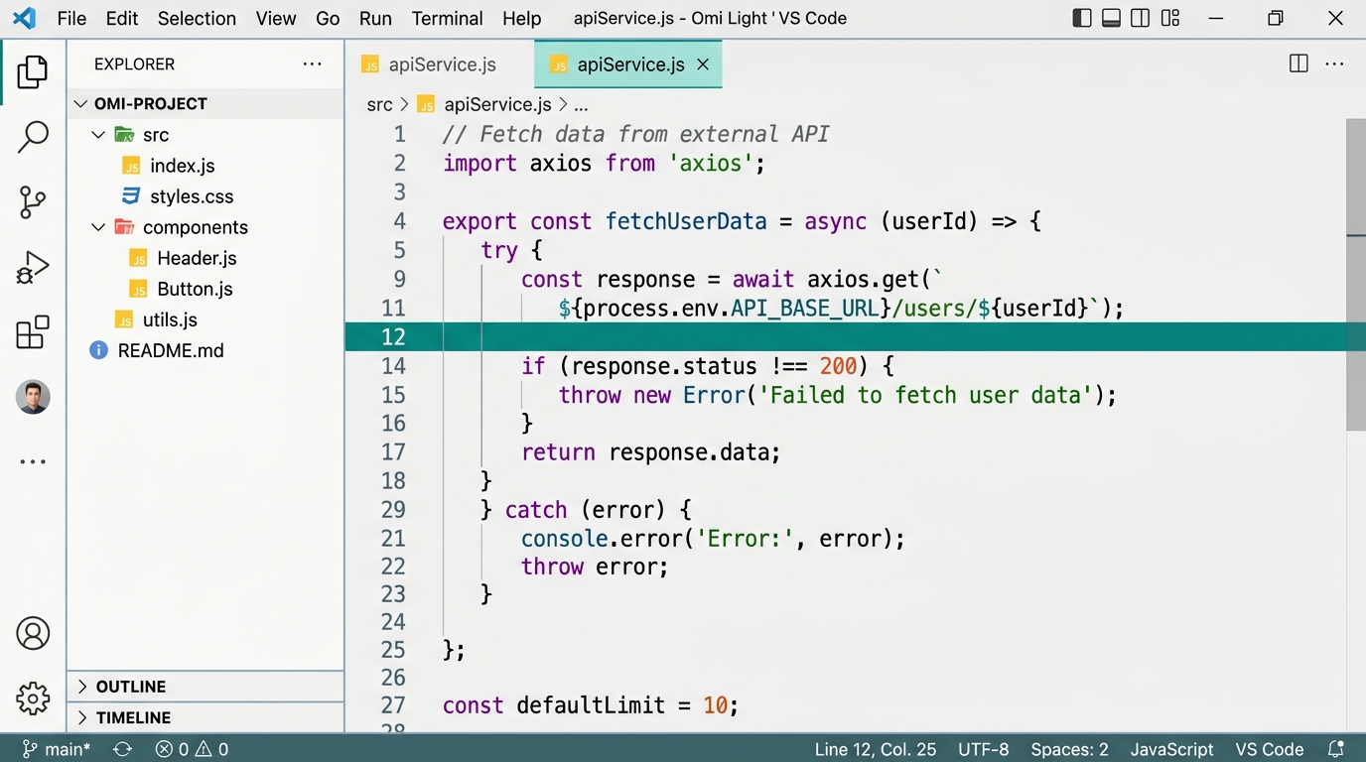This screenshot has height=762, width=1366.
Task: Open the Terminal menu
Action: coord(447,18)
